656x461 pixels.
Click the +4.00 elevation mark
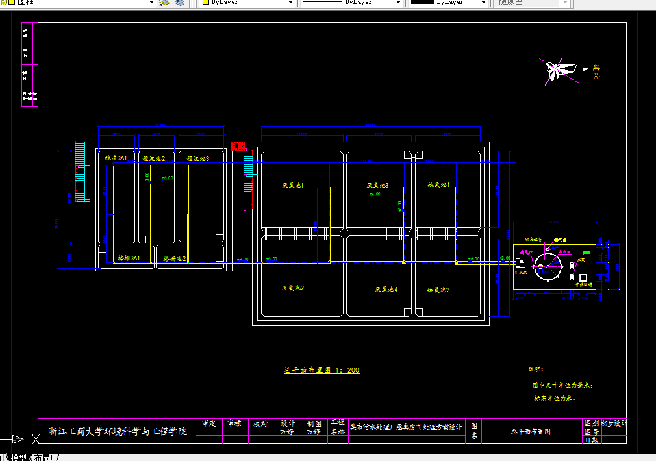[x=375, y=194]
